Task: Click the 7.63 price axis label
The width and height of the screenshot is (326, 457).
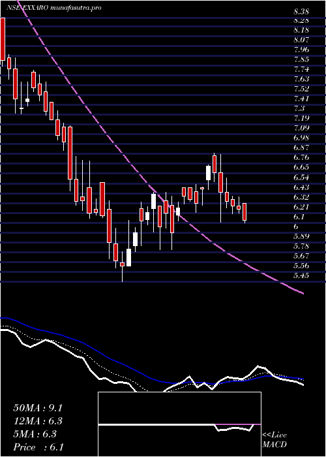Action: [301, 79]
